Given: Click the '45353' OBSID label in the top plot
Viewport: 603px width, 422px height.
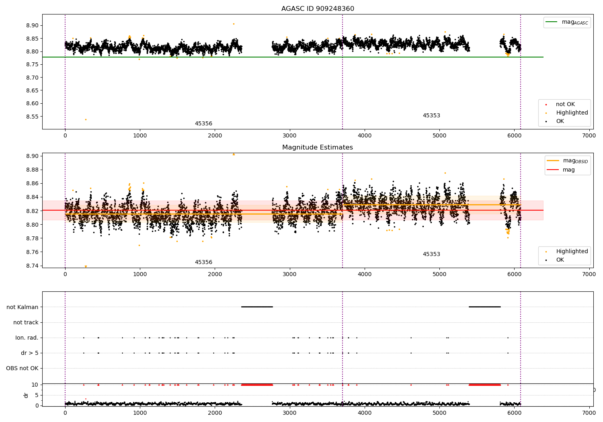Looking at the screenshot, I should point(431,116).
